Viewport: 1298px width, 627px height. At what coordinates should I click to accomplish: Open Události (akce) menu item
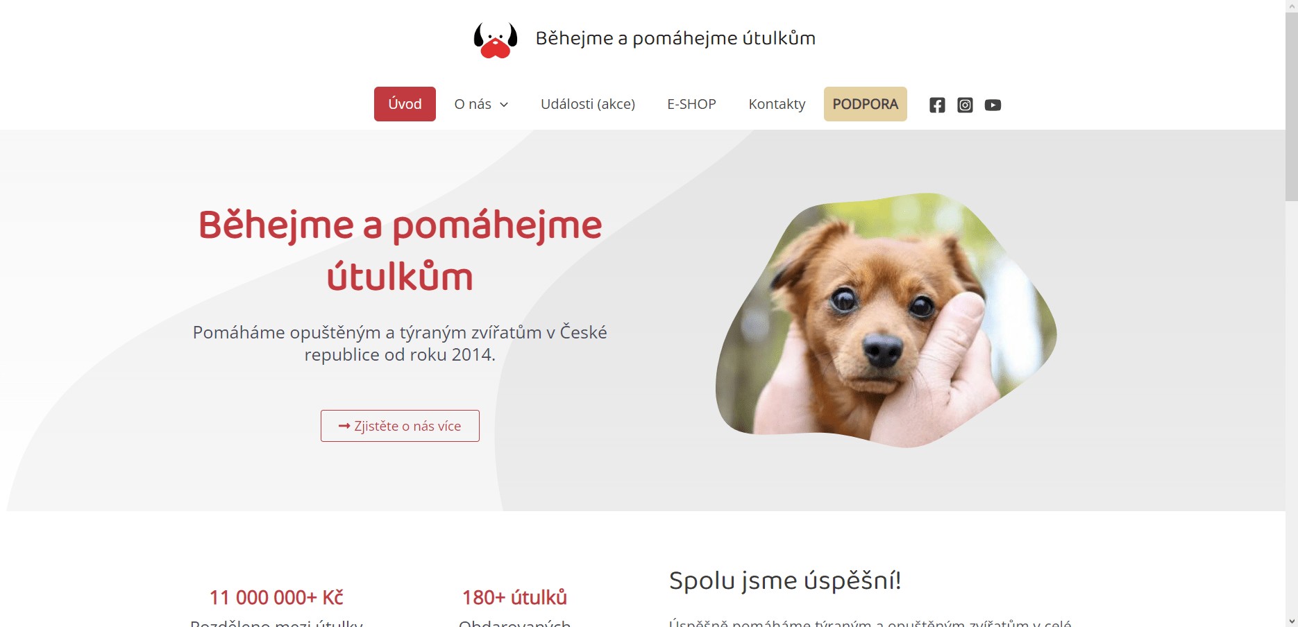click(588, 104)
